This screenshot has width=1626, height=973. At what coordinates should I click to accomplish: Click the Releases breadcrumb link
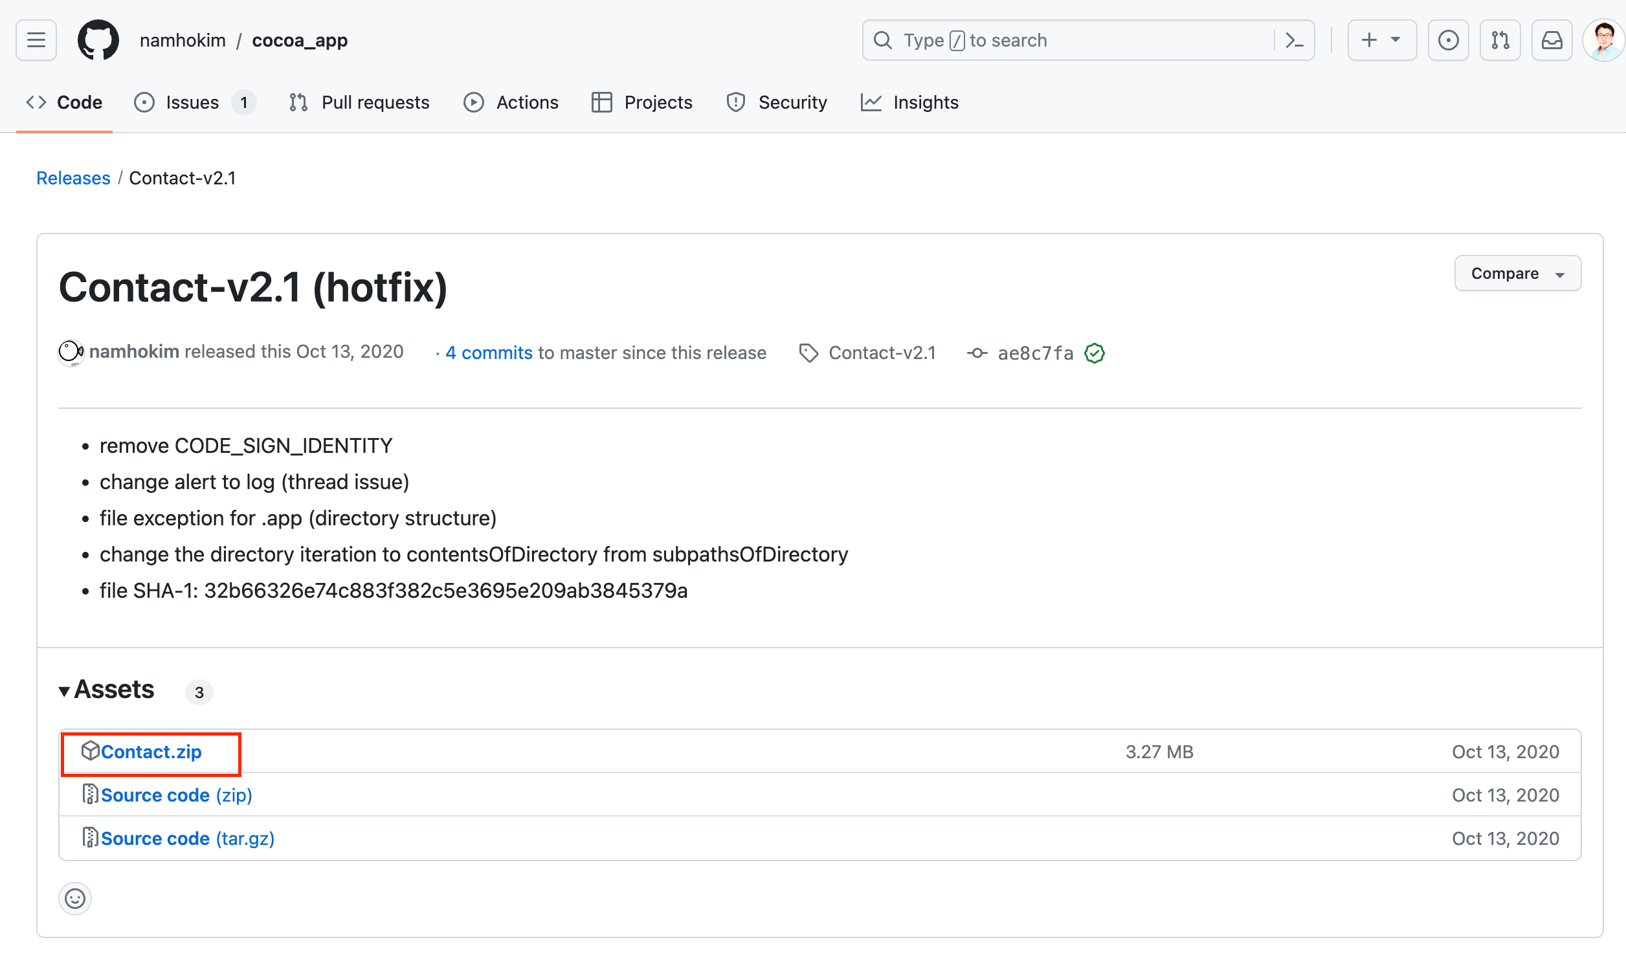[x=72, y=179]
